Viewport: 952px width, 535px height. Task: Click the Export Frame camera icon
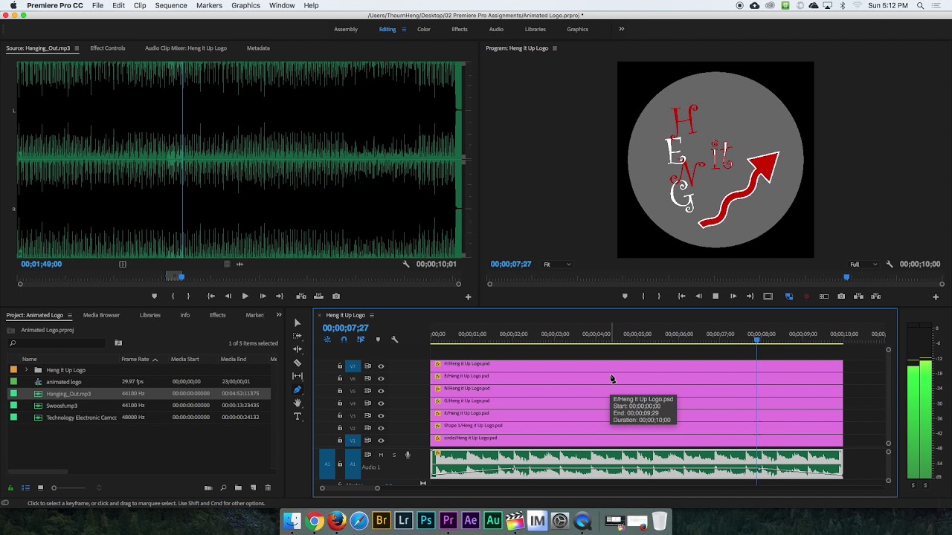(841, 296)
